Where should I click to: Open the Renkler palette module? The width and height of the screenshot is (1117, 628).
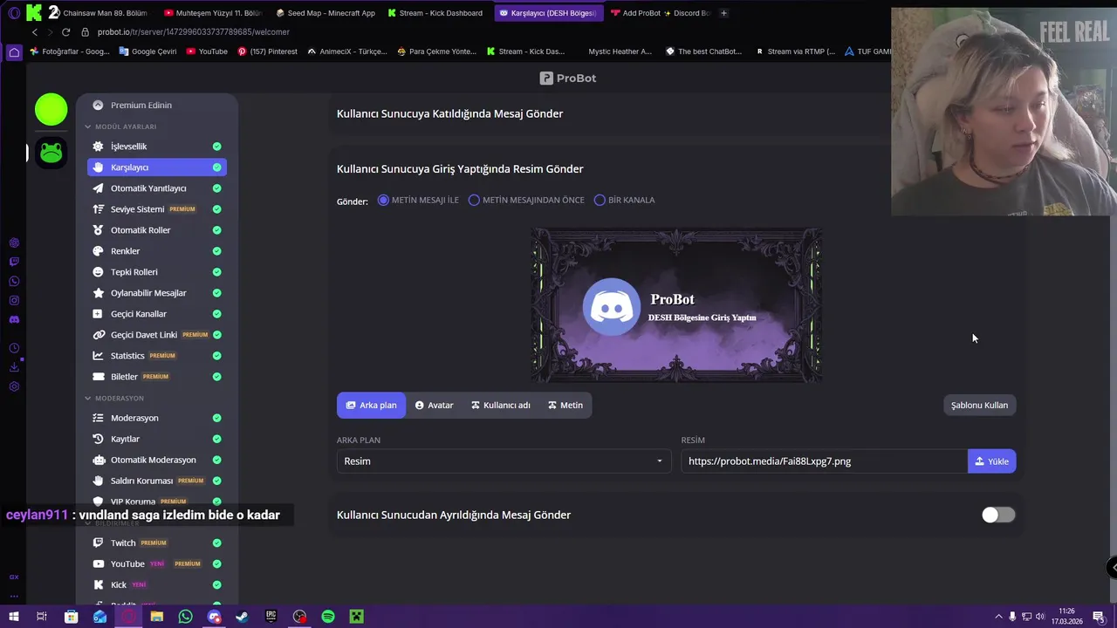[x=156, y=251]
